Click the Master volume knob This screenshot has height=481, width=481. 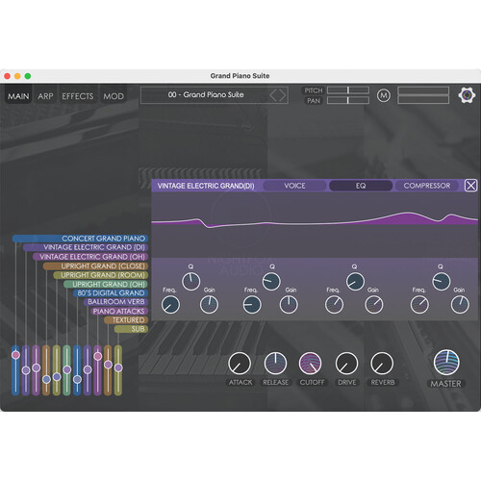446,363
